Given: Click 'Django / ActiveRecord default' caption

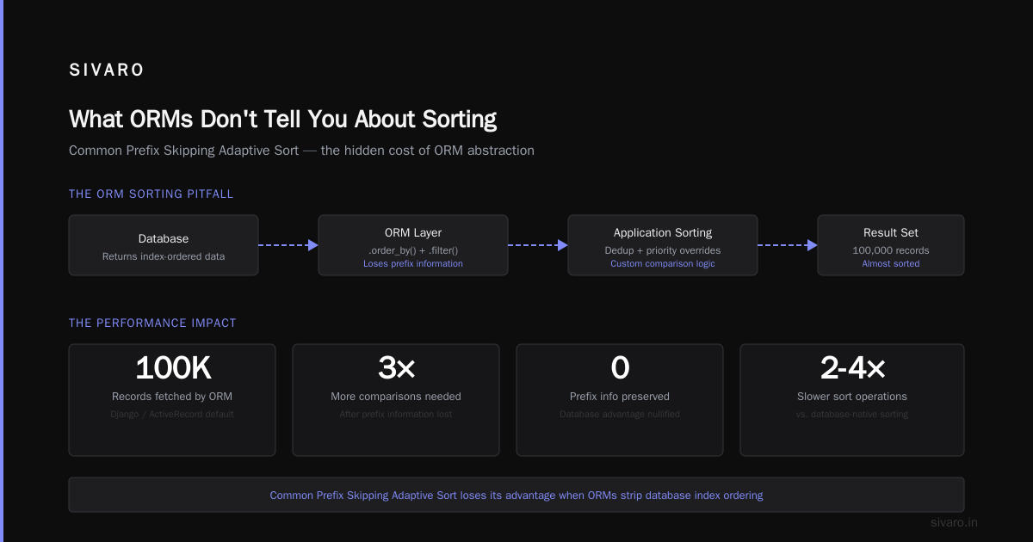Looking at the screenshot, I should 172,414.
